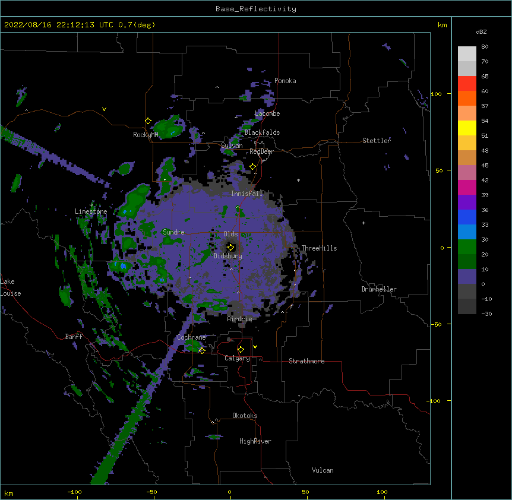Click the ThreeHills city label
The image size is (512, 500).
[319, 248]
